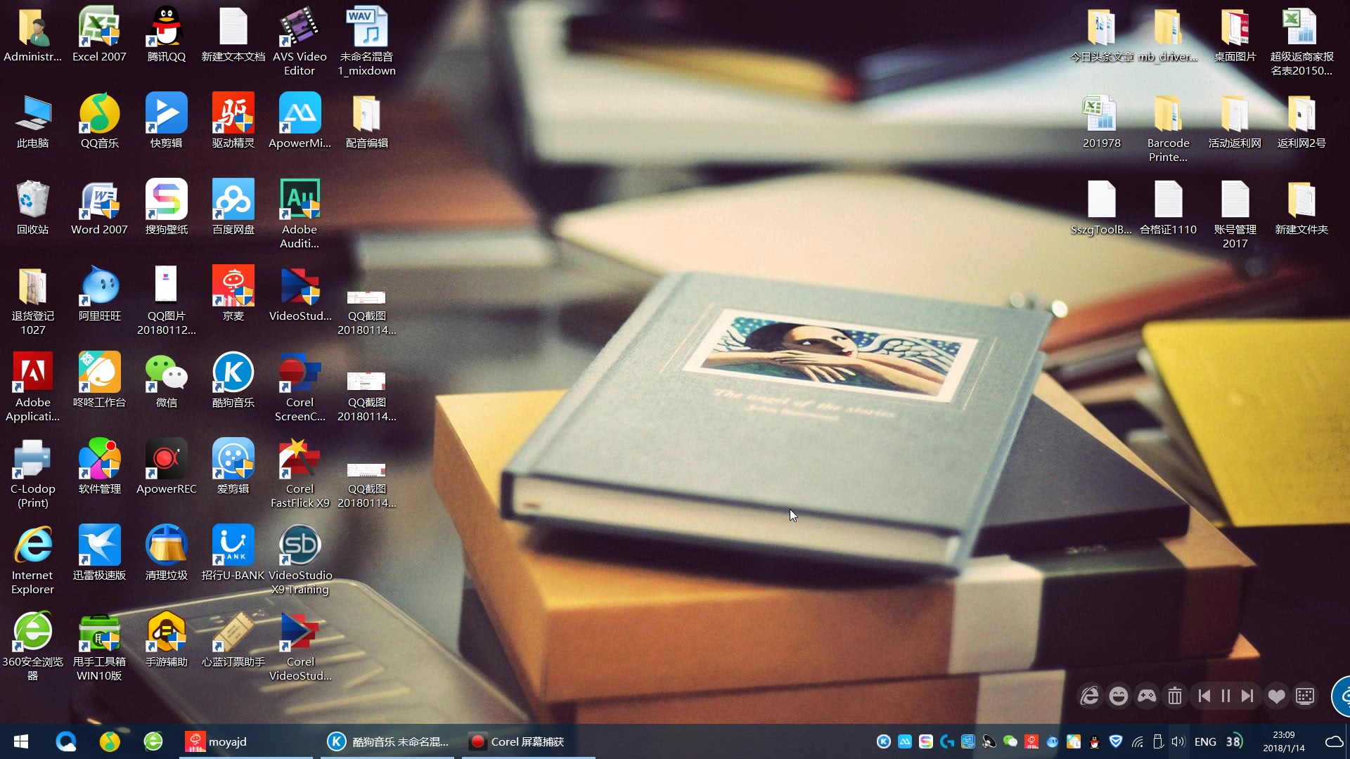Select the AVS Video Editor icon

point(300,42)
